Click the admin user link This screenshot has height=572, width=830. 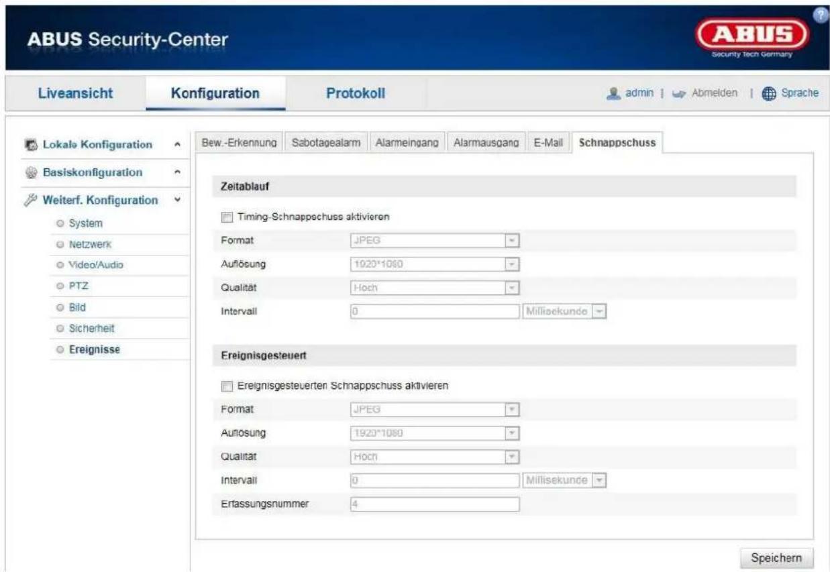[639, 93]
